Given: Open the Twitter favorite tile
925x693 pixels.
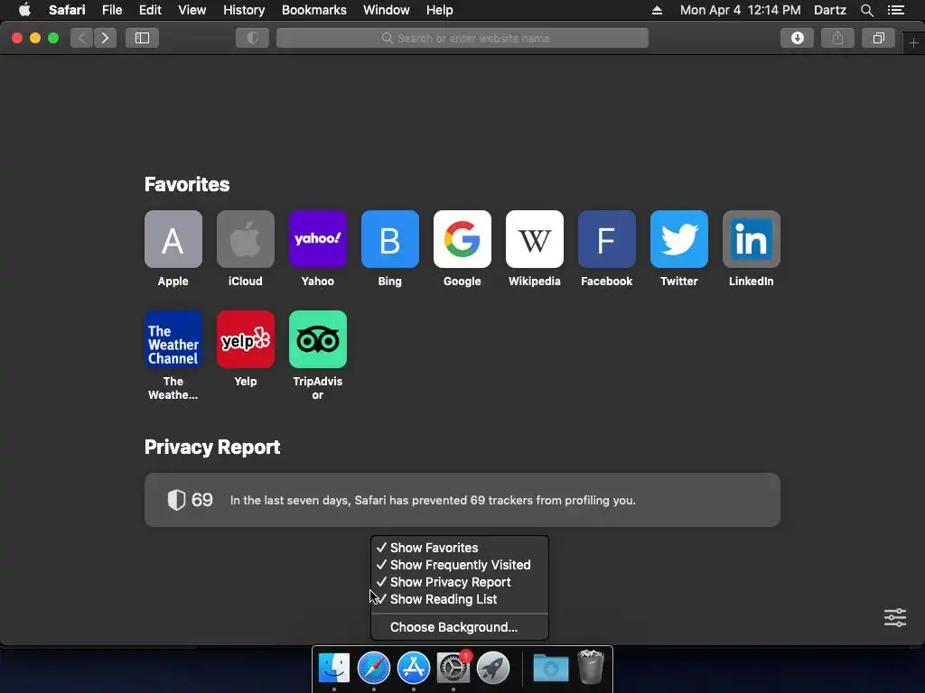Looking at the screenshot, I should 679,239.
